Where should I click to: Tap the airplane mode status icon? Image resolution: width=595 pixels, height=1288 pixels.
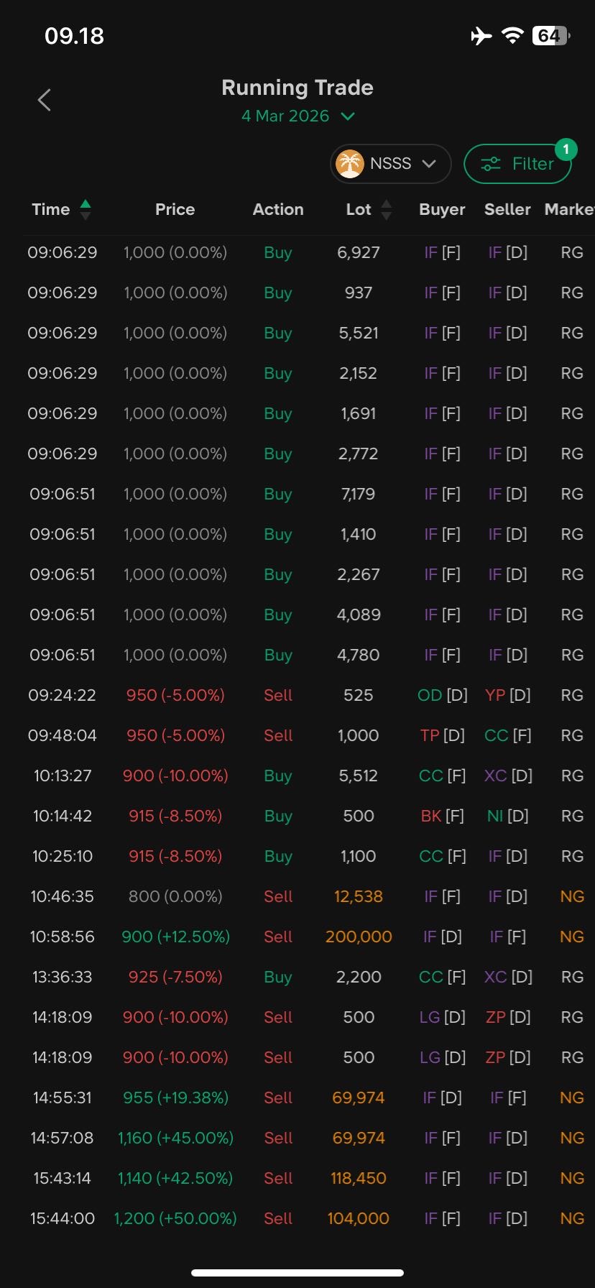pyautogui.click(x=481, y=35)
